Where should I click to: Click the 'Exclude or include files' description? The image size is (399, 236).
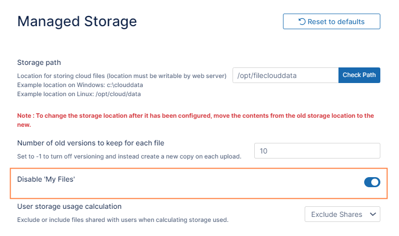coord(123,219)
